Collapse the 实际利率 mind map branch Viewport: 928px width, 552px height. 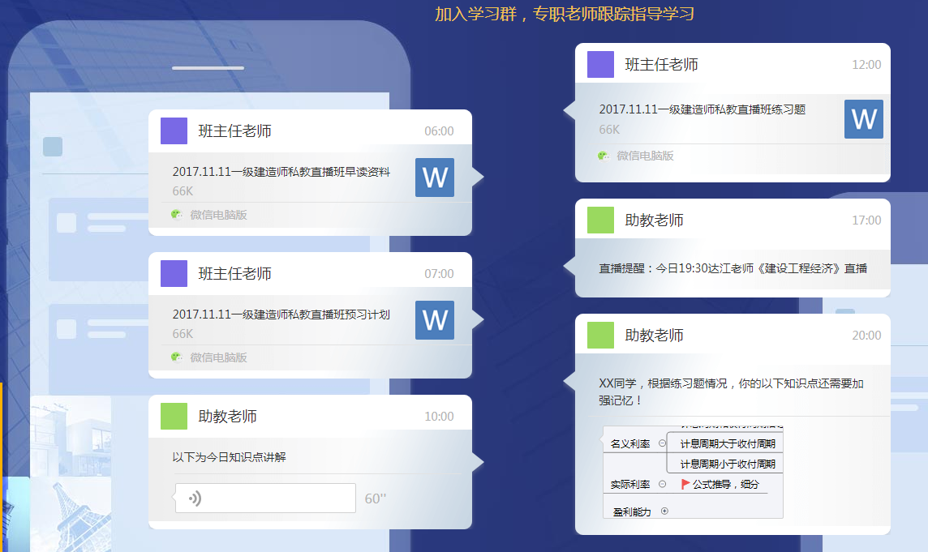(x=662, y=484)
